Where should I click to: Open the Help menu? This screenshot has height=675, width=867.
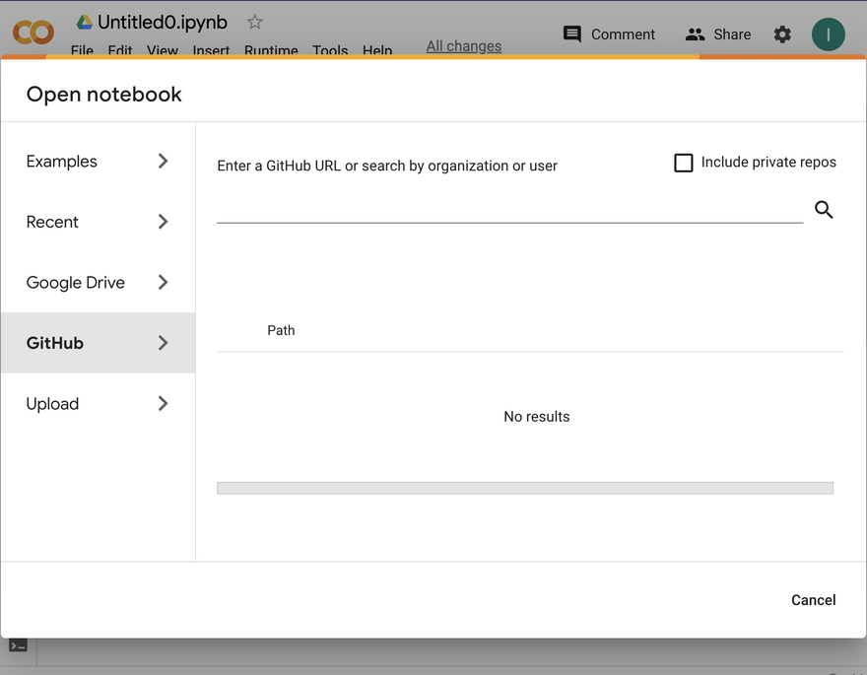tap(377, 49)
